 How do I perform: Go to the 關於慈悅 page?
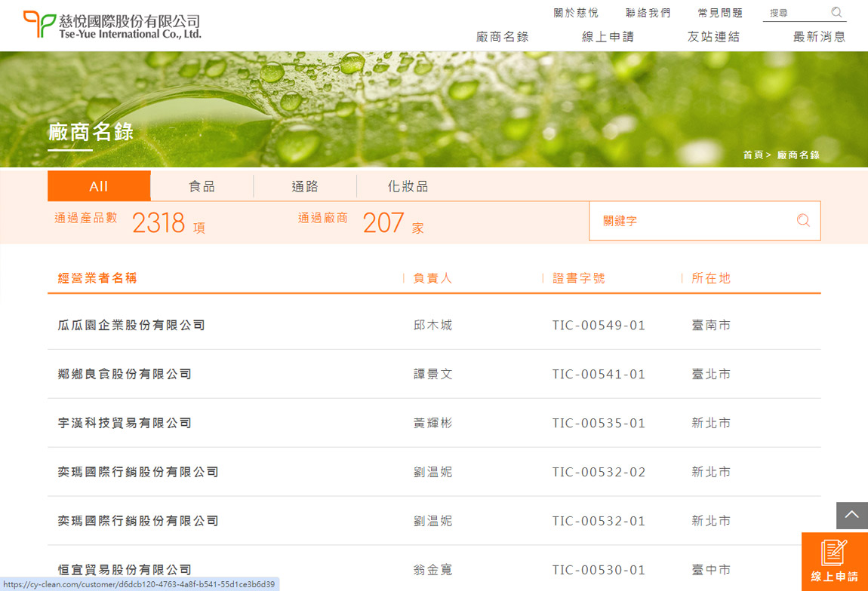point(575,13)
